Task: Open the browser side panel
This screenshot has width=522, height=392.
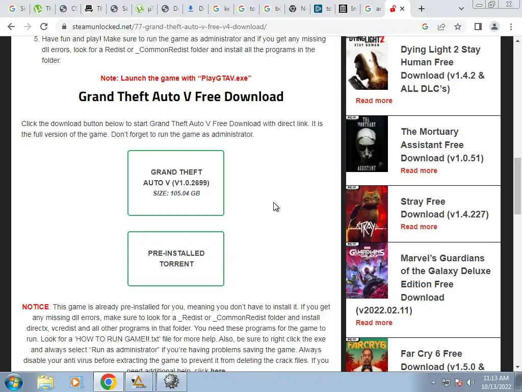Action: click(x=478, y=27)
